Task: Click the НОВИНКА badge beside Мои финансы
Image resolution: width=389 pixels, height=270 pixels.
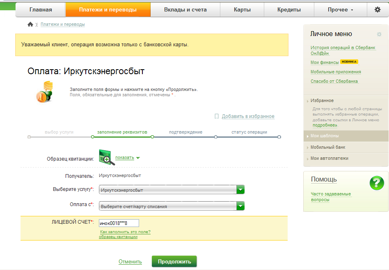Action: 349,62
